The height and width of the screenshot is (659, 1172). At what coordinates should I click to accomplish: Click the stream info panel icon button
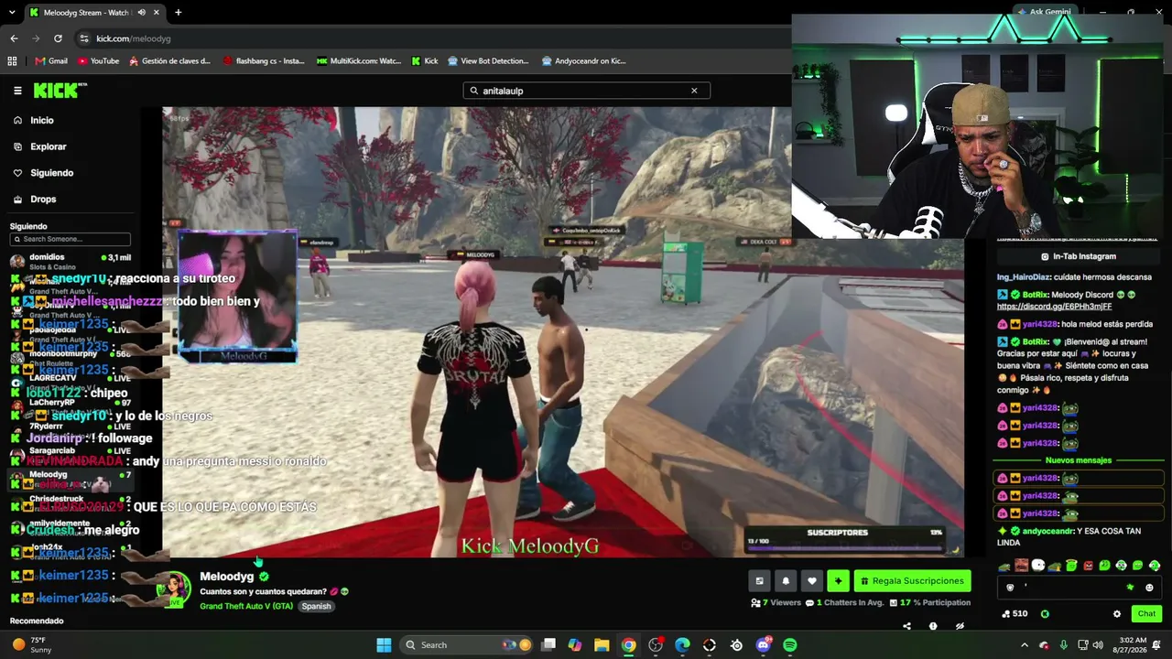[x=759, y=580]
